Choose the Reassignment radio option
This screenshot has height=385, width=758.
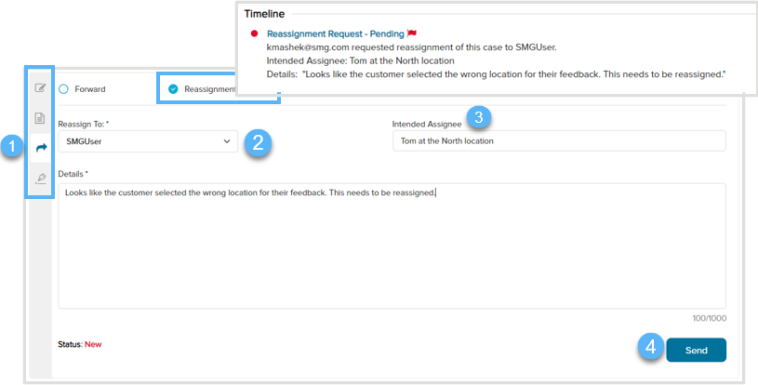click(174, 89)
